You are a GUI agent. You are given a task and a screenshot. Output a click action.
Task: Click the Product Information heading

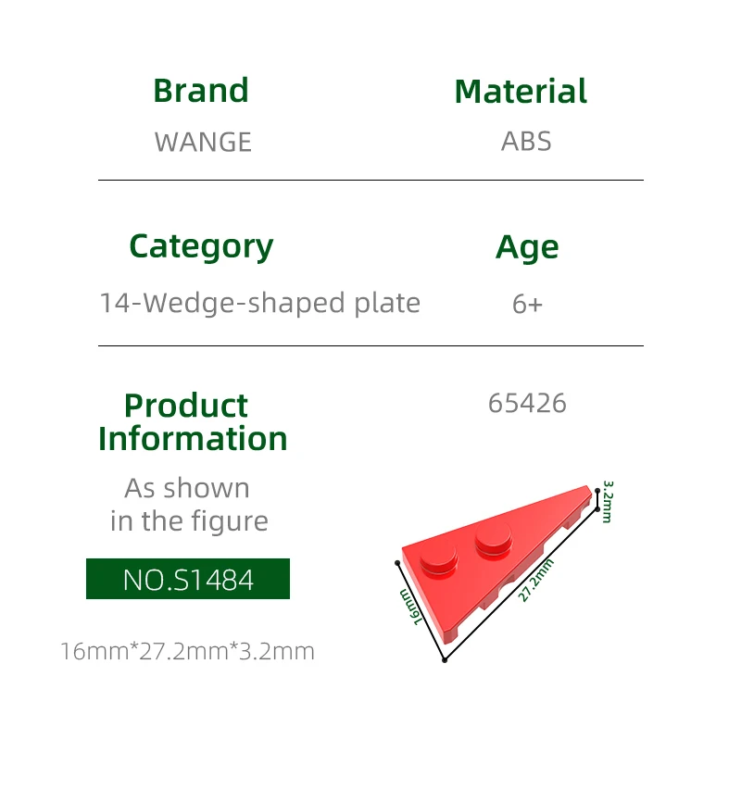tap(193, 421)
